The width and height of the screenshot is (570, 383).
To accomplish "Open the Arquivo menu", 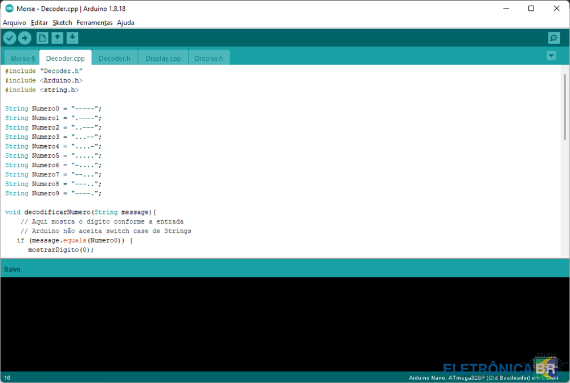I will point(14,23).
